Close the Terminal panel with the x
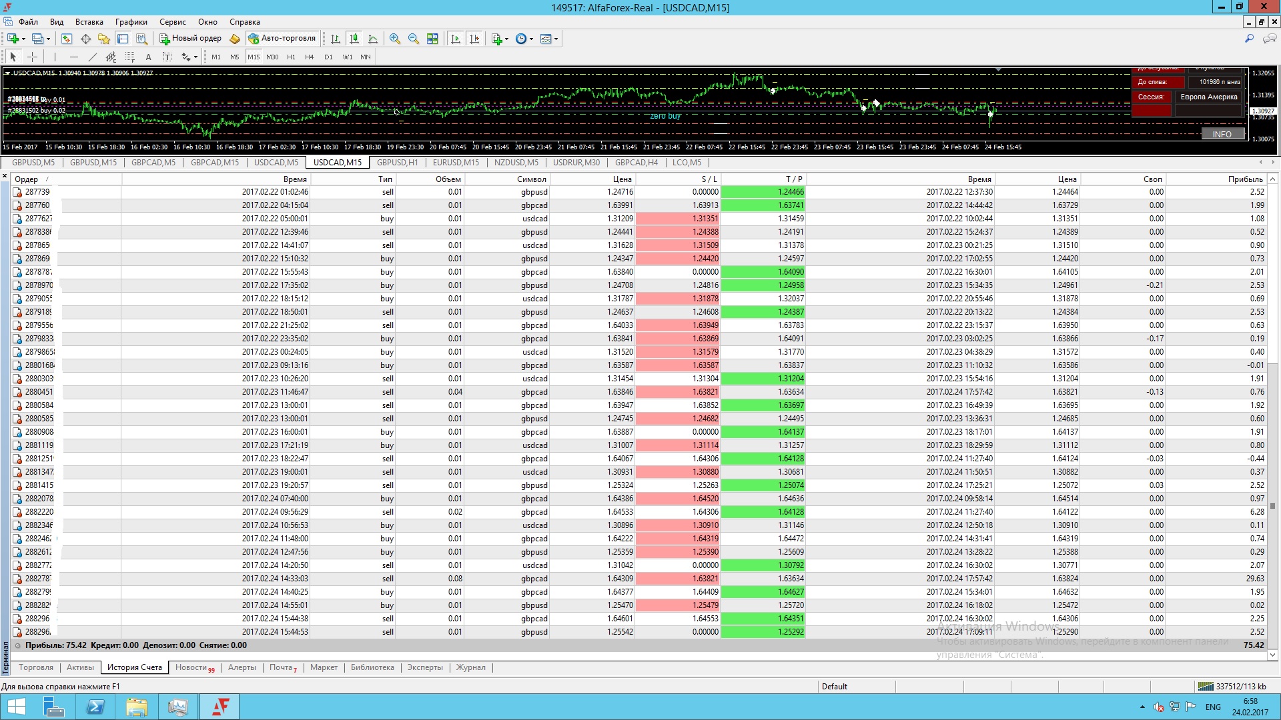 pyautogui.click(x=5, y=177)
